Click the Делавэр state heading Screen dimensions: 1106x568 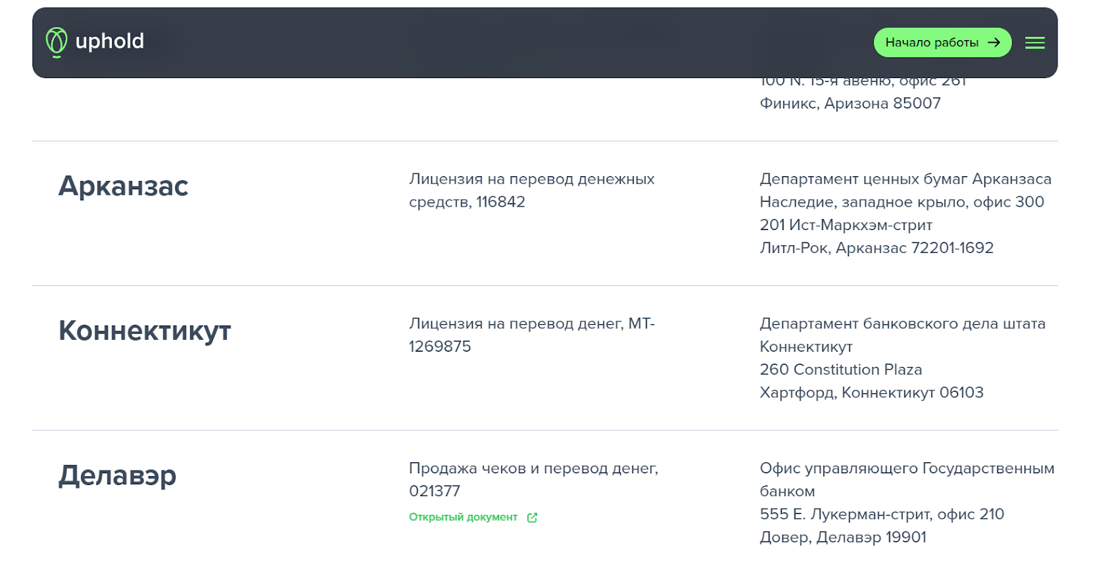[118, 475]
